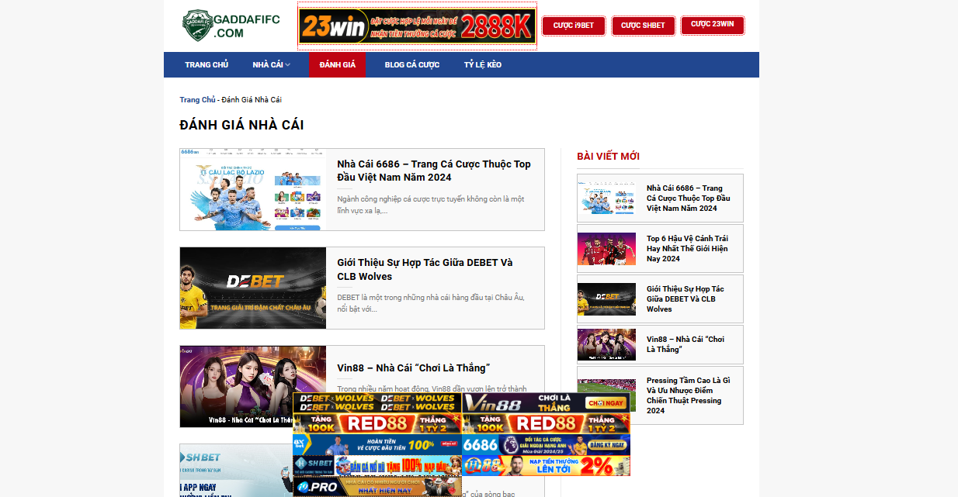Click the CƯỢC SHBET button
The height and width of the screenshot is (497, 958).
(x=644, y=26)
